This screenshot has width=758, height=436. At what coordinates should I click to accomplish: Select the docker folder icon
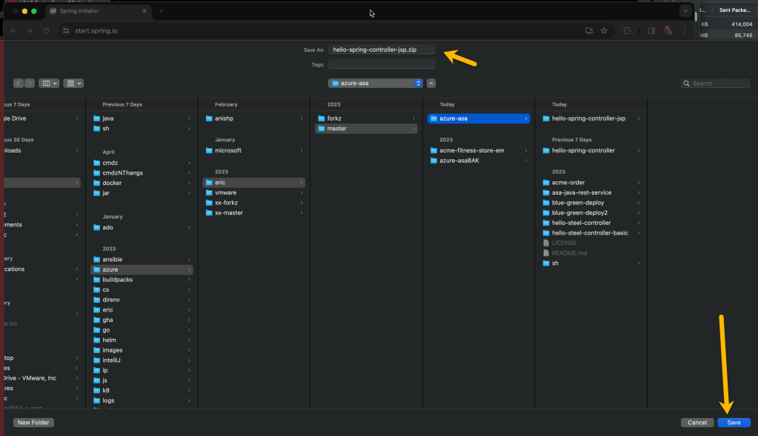point(96,183)
